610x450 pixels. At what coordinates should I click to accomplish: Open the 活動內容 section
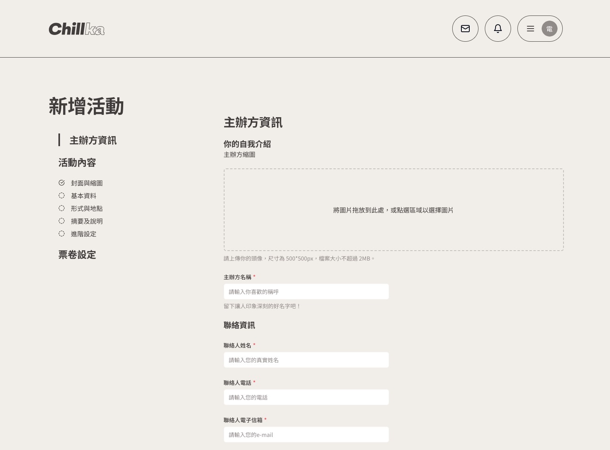pyautogui.click(x=77, y=162)
